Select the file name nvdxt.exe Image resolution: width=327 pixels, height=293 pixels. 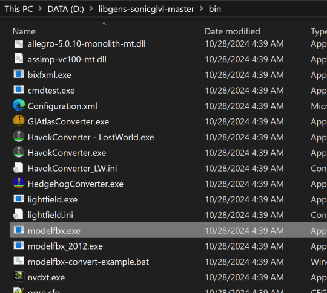(x=46, y=278)
